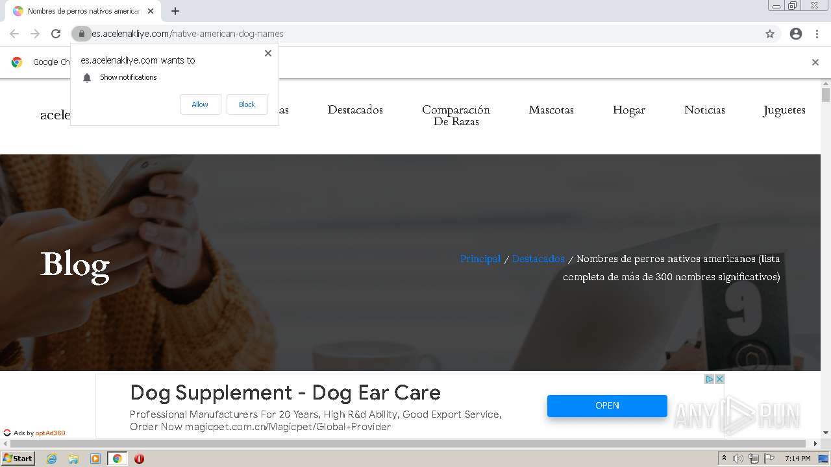
Task: Open the Noticias menu item
Action: point(704,110)
